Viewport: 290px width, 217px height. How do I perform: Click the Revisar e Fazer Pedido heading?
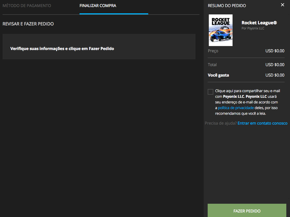tap(28, 24)
